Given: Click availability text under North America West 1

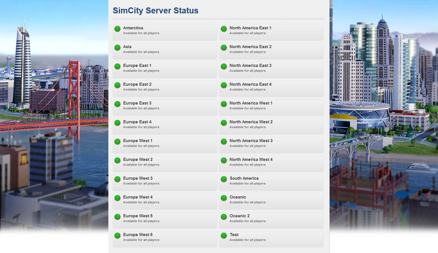Looking at the screenshot, I should pyautogui.click(x=247, y=108).
